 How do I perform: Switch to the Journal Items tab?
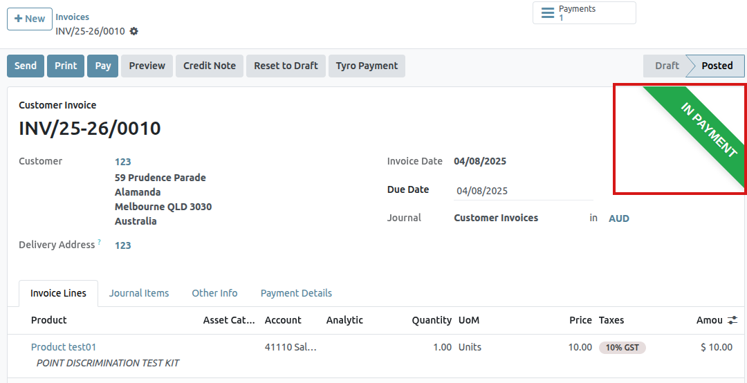pos(139,293)
